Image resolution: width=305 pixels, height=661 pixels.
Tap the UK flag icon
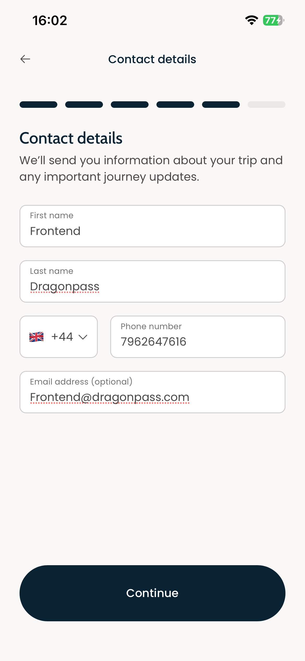pyautogui.click(x=36, y=337)
